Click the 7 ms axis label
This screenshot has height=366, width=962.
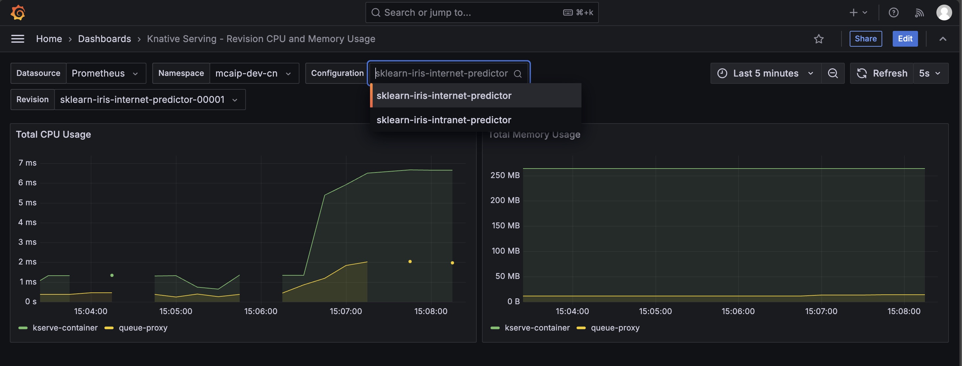27,163
